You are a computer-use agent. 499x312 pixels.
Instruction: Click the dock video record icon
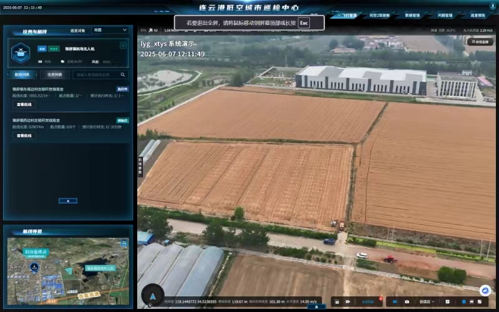tap(347, 301)
